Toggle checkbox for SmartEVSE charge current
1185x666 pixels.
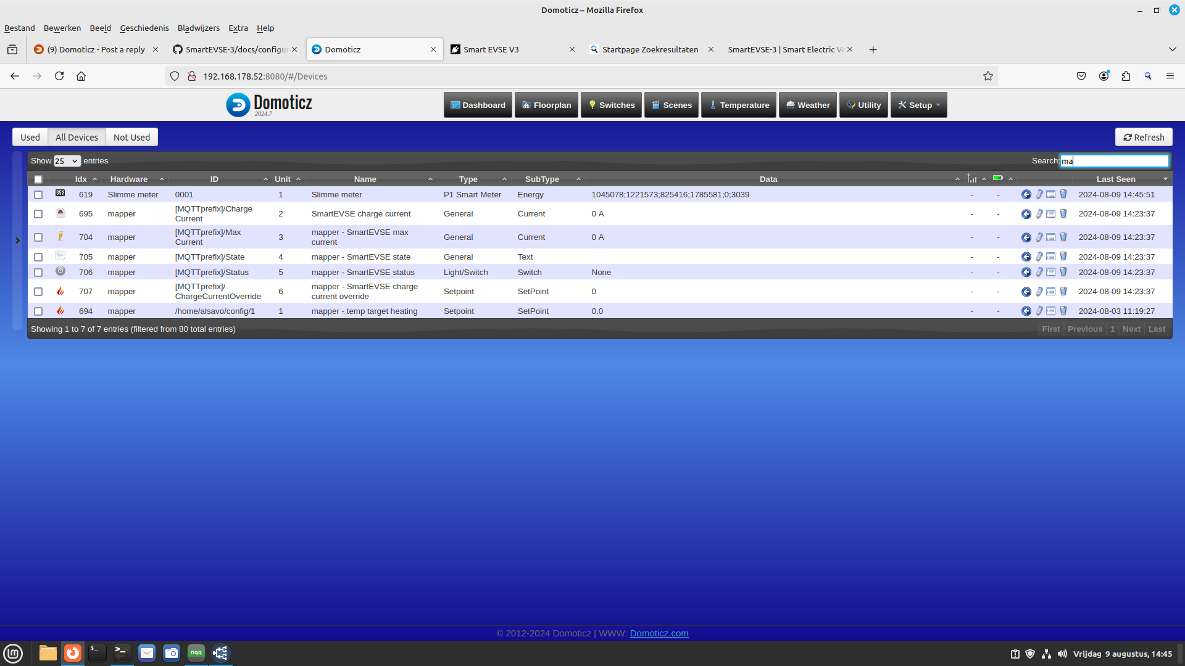point(38,213)
